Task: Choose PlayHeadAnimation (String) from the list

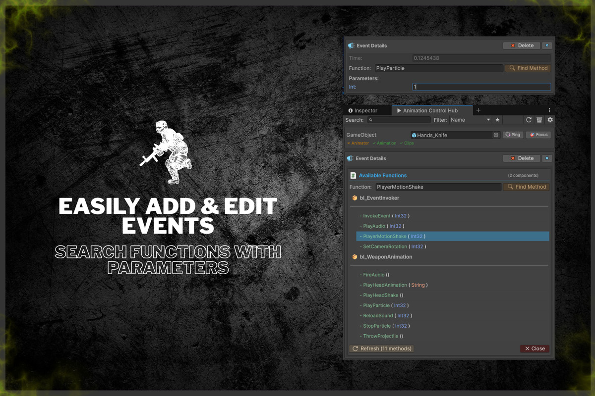Action: pyautogui.click(x=395, y=285)
